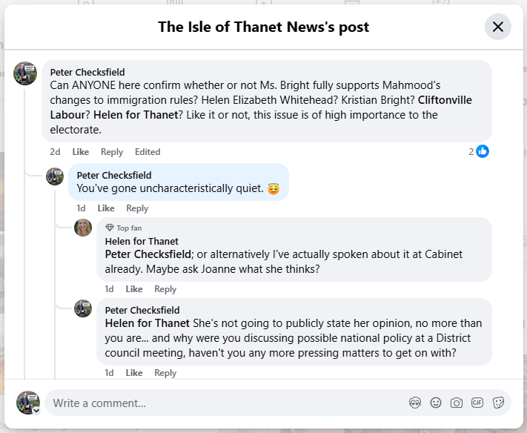
Task: Close the Isle of Thanet News post dialog
Action: 498,27
